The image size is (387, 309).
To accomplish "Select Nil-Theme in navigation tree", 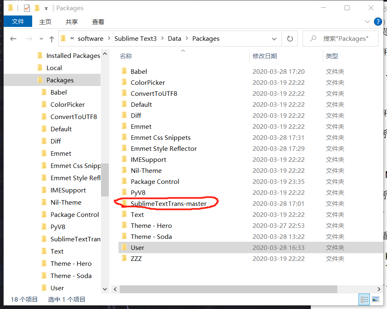I will pyautogui.click(x=66, y=203).
